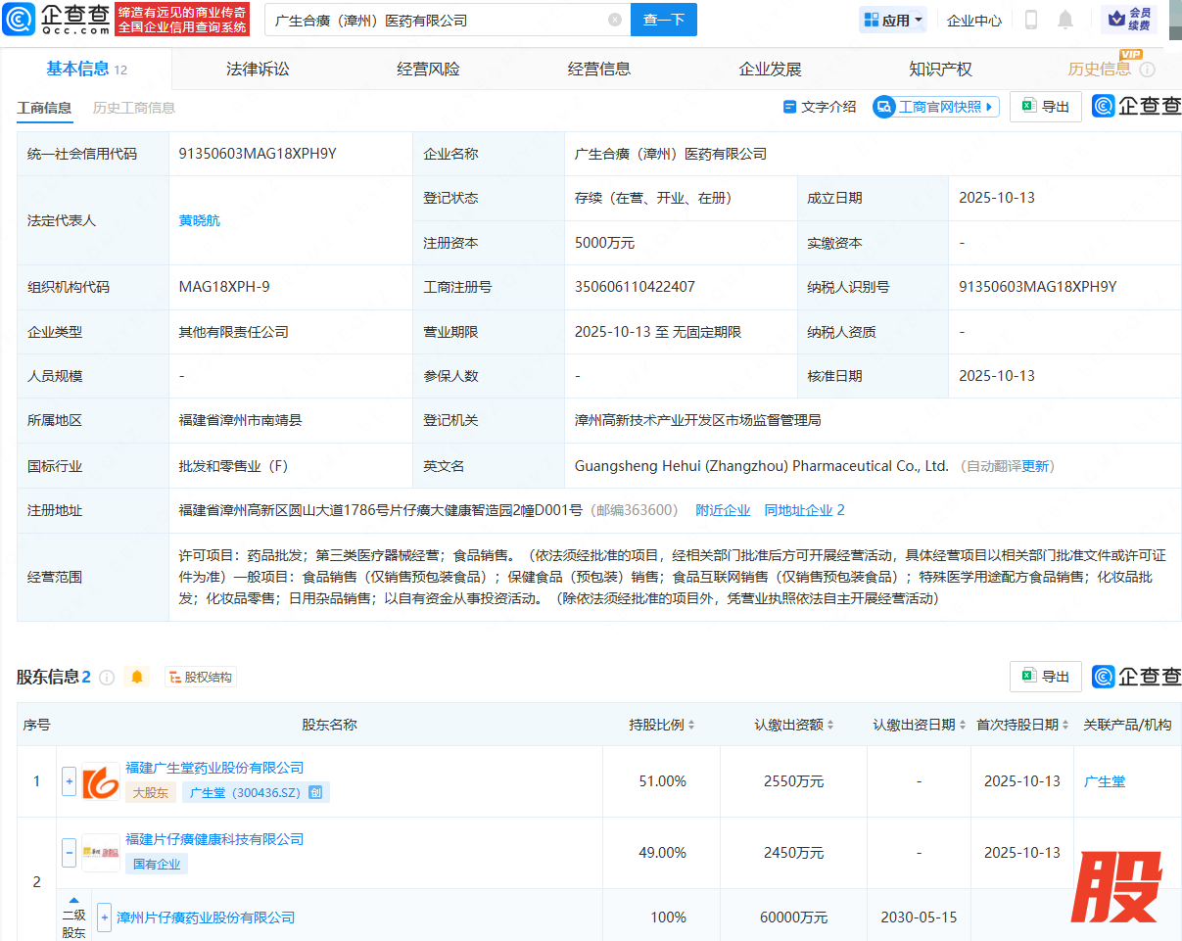This screenshot has height=941, width=1182.
Task: Expand the 漳州片仔癀药业 sub-shareholder row
Action: point(105,917)
